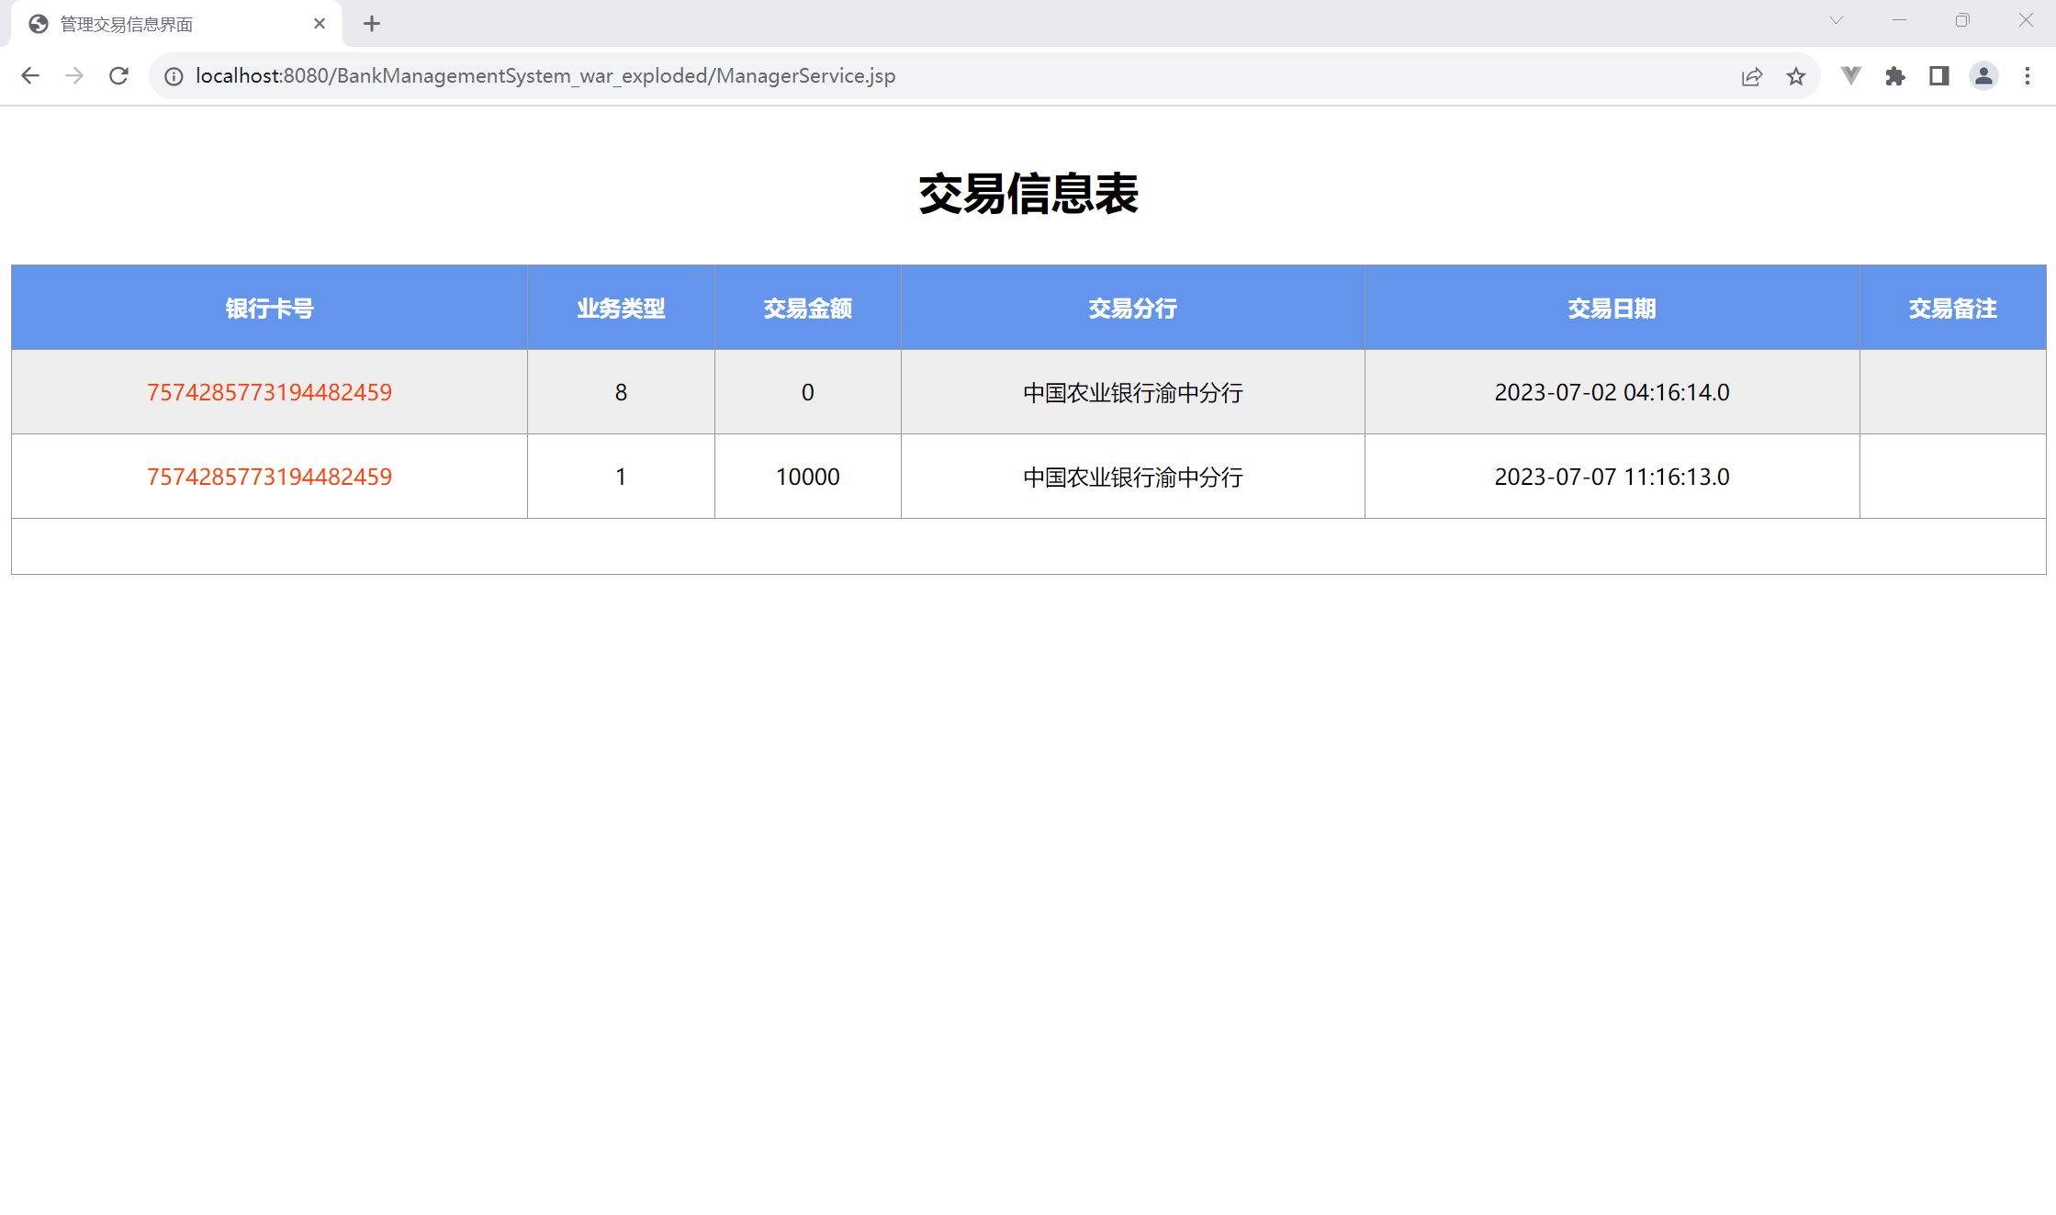Close the 管理交易信息界面 tab
2056x1215 pixels.
coord(320,24)
